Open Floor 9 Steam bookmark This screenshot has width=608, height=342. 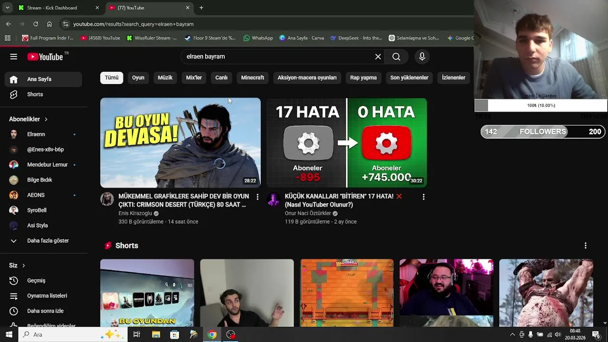tap(209, 38)
